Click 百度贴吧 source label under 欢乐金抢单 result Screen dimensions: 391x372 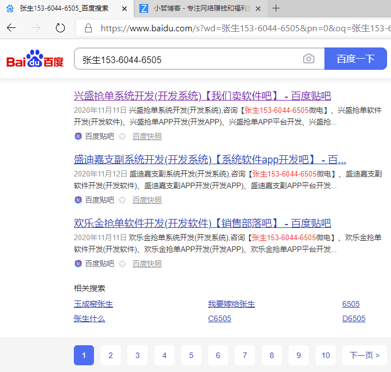[100, 264]
